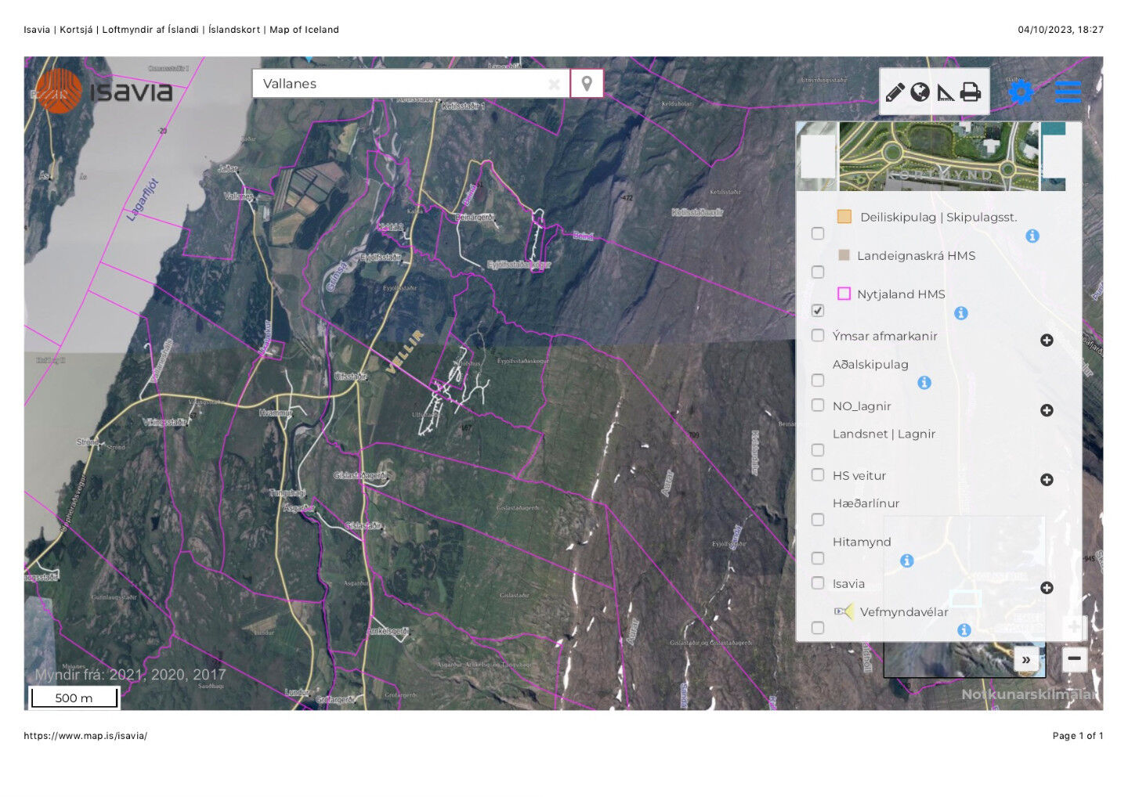Viewport: 1128px width, 797px height.
Task: Show info for Deiliskipulag layer
Action: coord(1032,236)
